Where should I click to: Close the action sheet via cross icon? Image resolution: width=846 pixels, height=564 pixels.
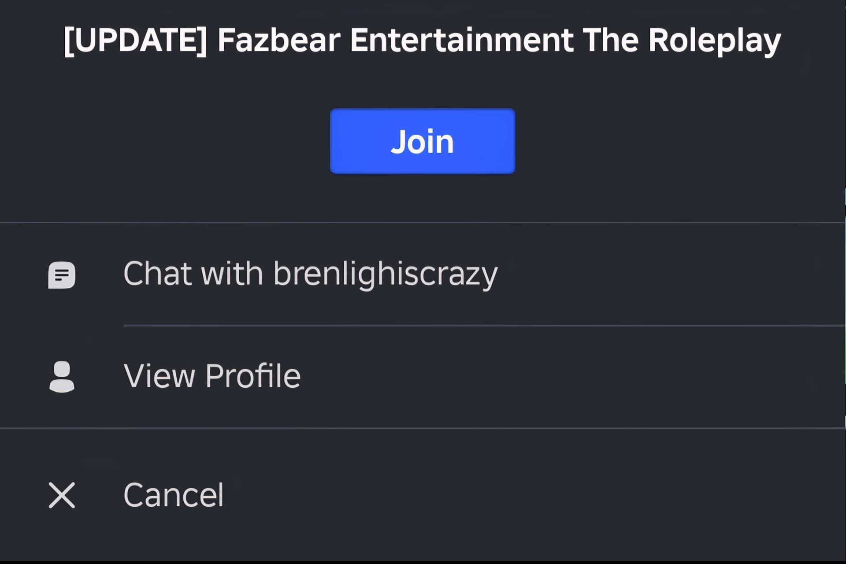[62, 495]
